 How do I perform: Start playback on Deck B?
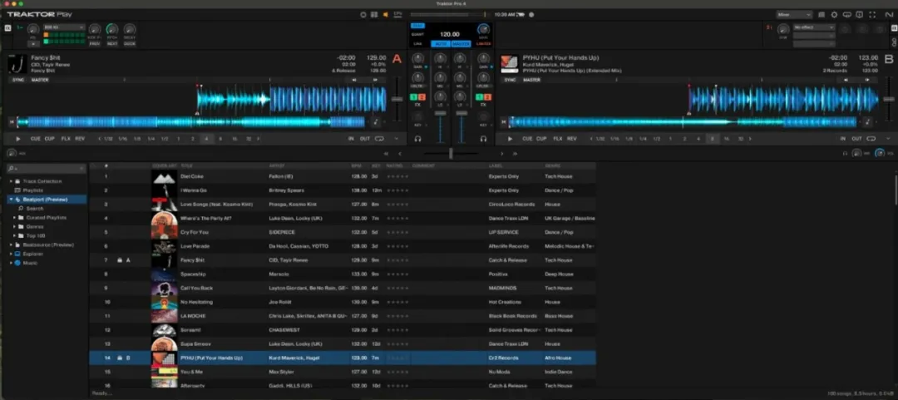[511, 139]
